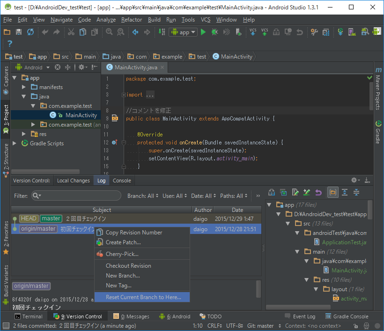384x331 pixels.
Task: Click purple Revert icon in Log toolbar
Action: click(318, 193)
